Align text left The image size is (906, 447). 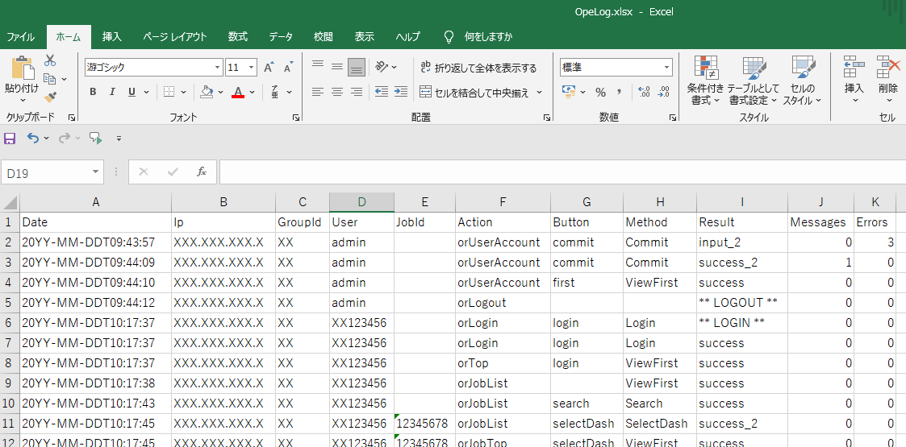pos(318,92)
